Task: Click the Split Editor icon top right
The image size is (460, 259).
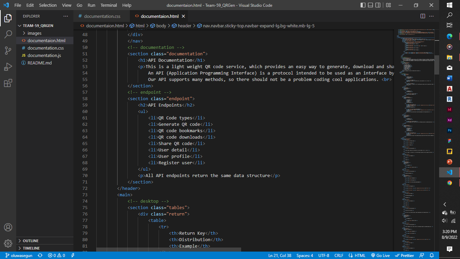Action: [x=423, y=16]
